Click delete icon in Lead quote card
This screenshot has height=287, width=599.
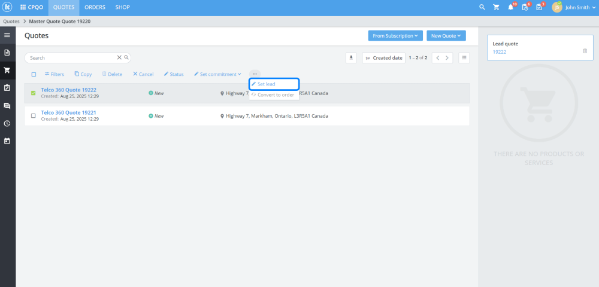[x=585, y=51]
